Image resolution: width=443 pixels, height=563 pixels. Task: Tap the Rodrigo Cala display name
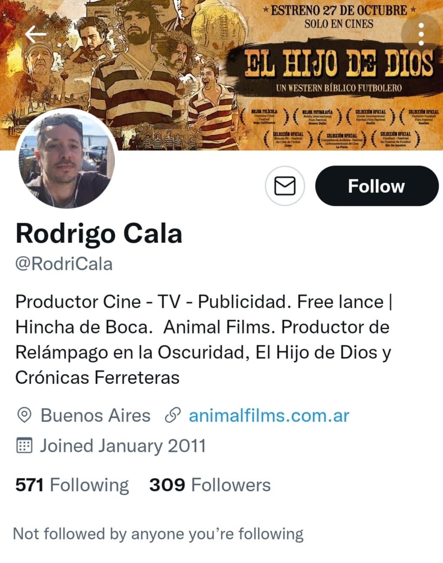[99, 233]
